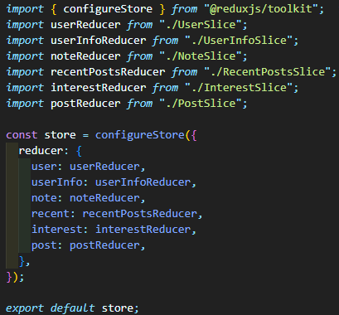Screen dimensions: 339x315
Task: Click the "./RecentPostsSlice" import path
Action: pyautogui.click(x=267, y=72)
